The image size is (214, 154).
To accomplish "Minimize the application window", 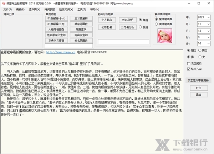I will (x=189, y=4).
